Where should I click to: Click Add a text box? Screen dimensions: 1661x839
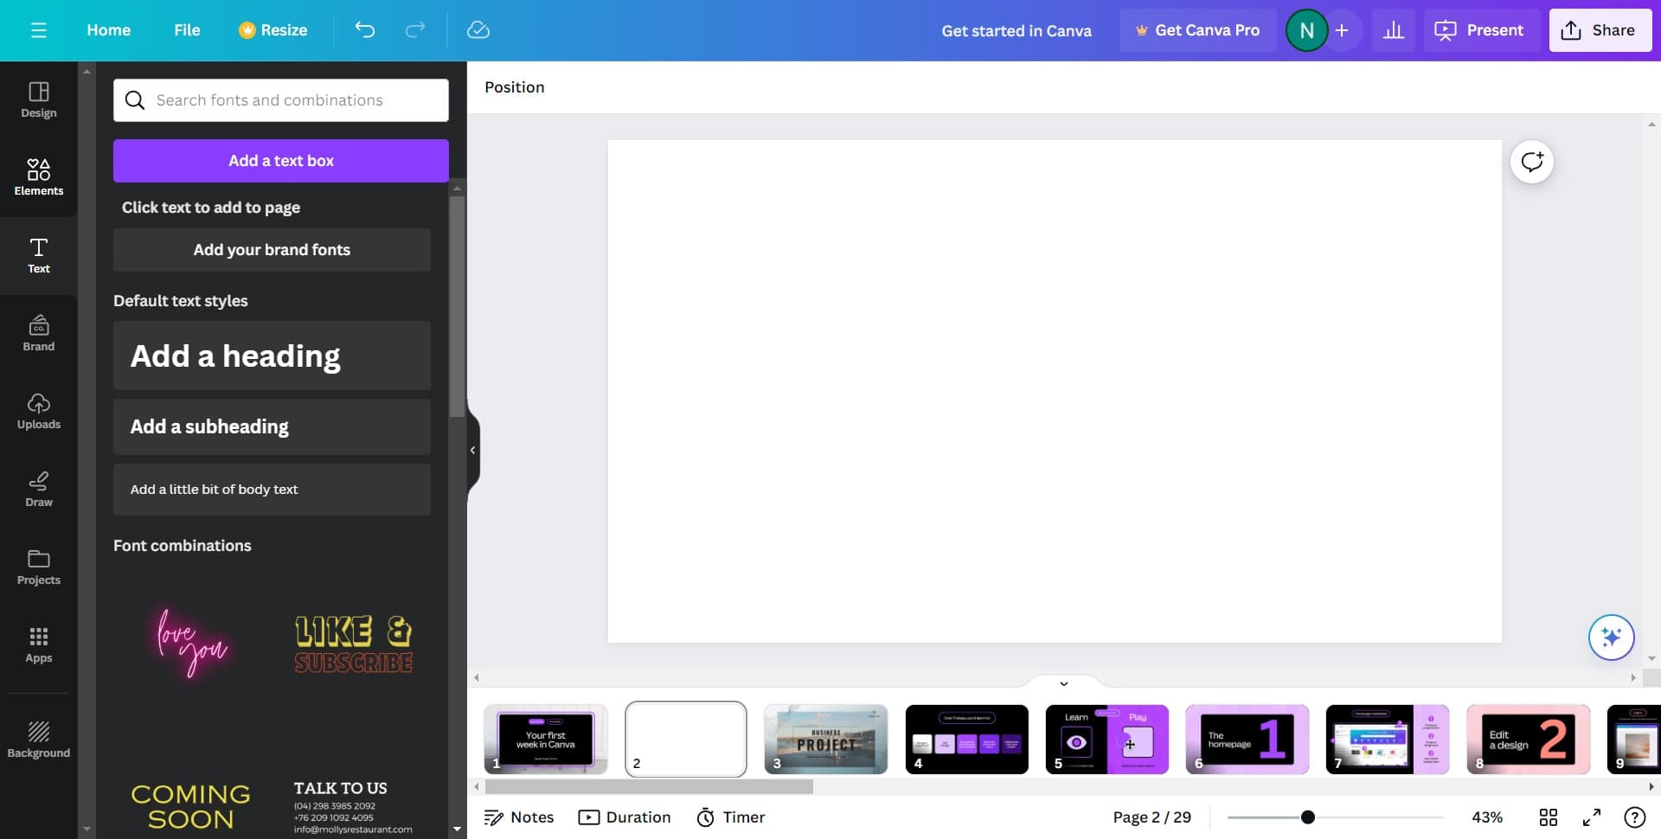pos(280,161)
